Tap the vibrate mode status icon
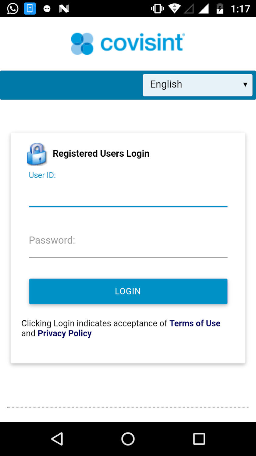 pyautogui.click(x=157, y=9)
